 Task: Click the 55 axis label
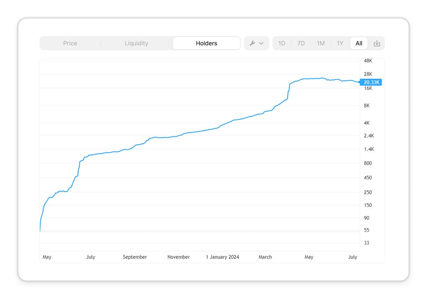coord(367,230)
